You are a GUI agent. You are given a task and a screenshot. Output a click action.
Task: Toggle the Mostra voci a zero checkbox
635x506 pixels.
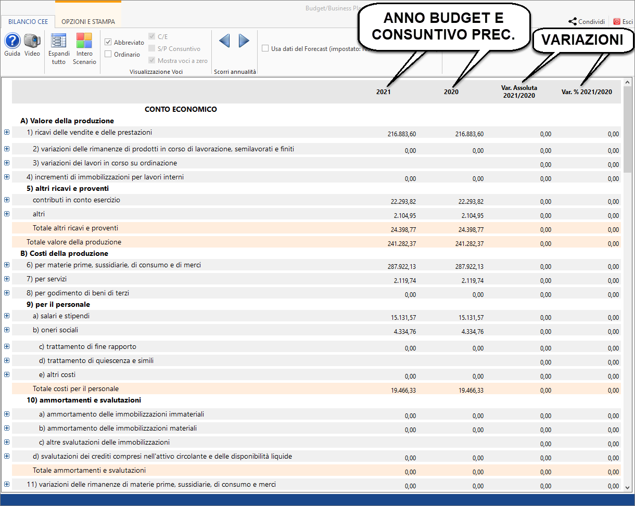click(x=152, y=60)
